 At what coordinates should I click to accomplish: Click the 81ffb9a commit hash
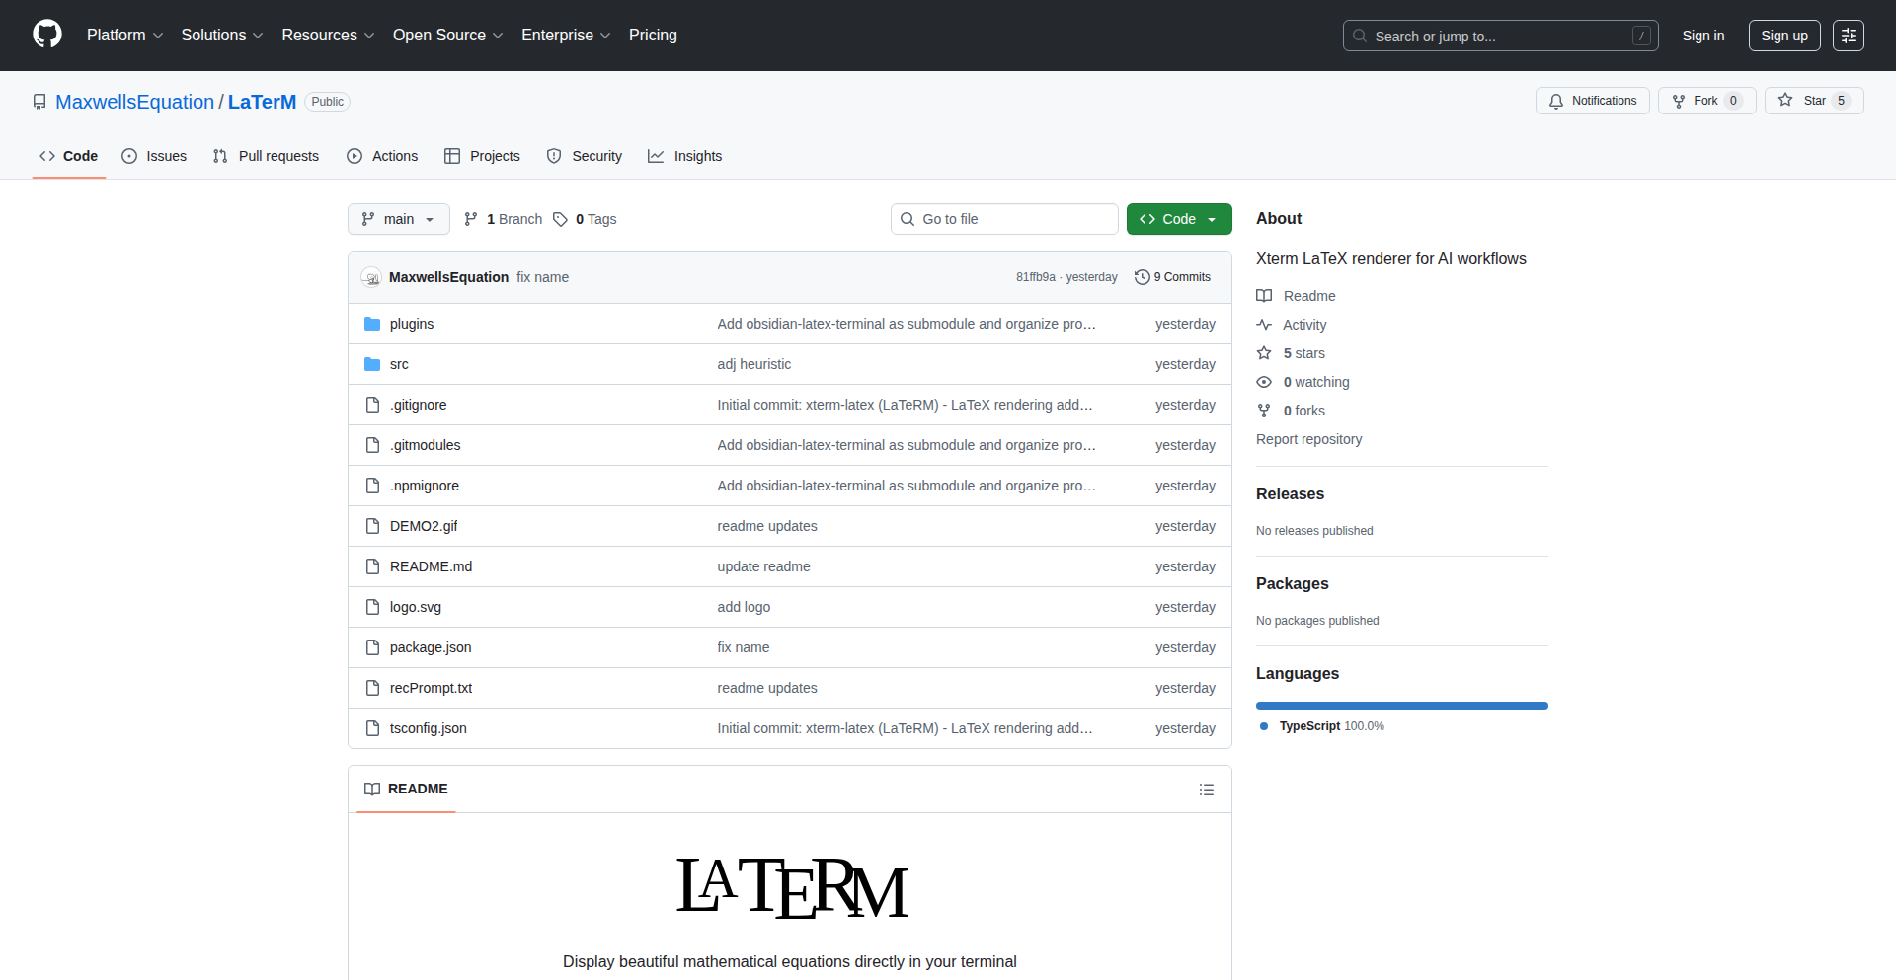(1035, 277)
